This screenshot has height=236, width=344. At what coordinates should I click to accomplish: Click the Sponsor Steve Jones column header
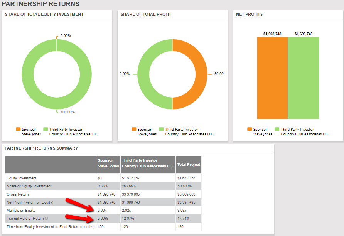(108, 164)
